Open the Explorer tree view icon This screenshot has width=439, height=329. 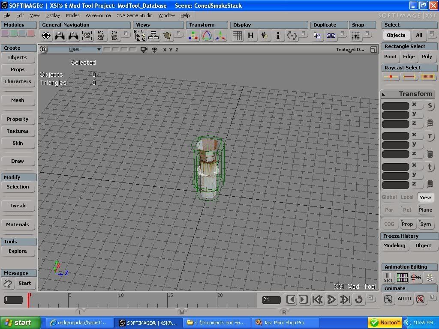[140, 36]
